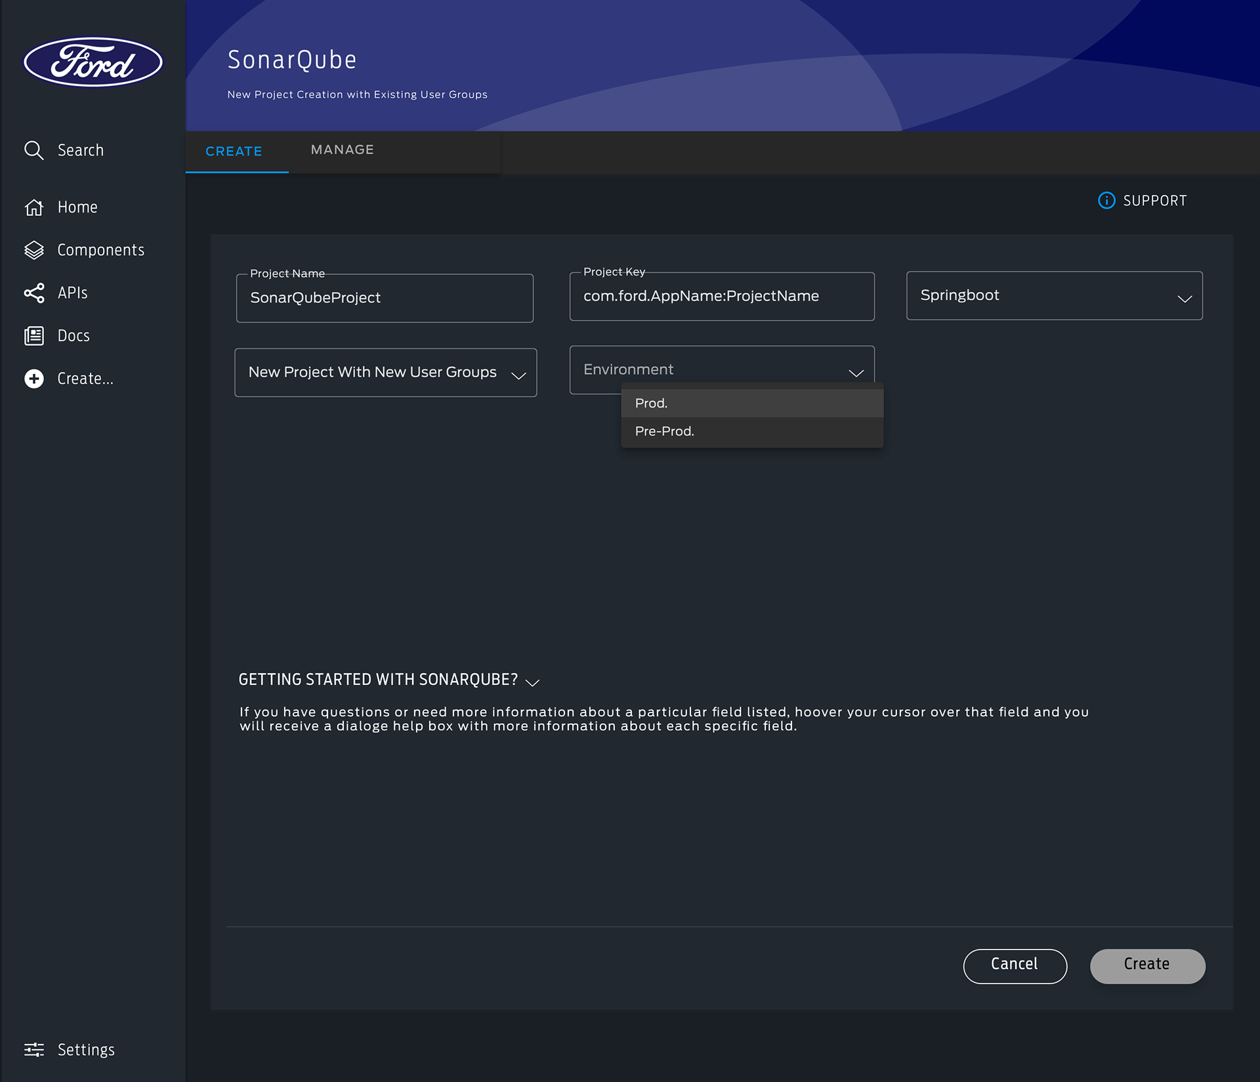Go to Home in sidebar
1260x1082 pixels.
point(61,207)
